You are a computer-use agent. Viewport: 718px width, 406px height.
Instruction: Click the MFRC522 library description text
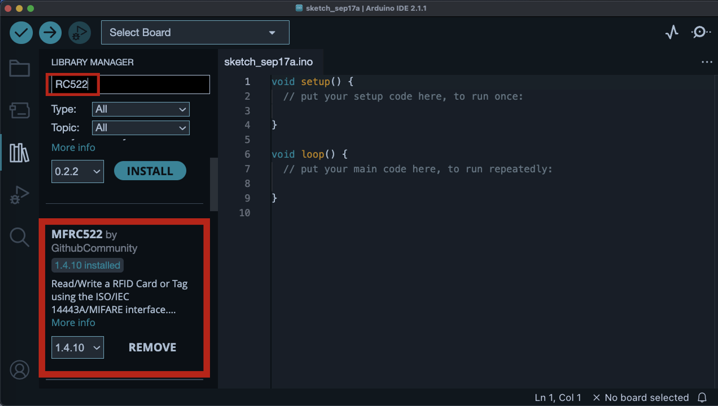[x=119, y=297]
